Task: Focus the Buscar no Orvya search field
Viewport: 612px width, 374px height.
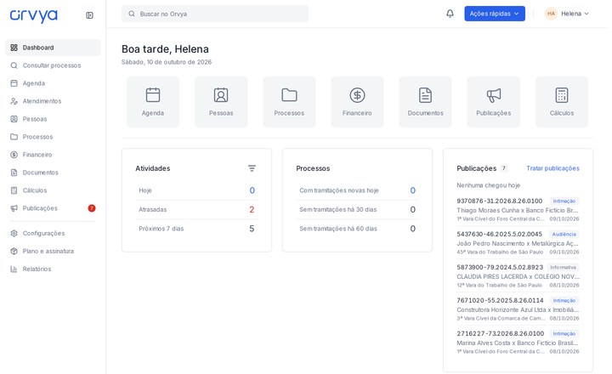Action: tap(215, 14)
